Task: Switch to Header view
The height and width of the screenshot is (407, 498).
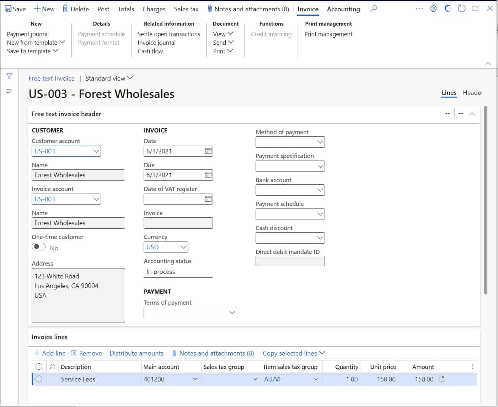Action: (473, 92)
